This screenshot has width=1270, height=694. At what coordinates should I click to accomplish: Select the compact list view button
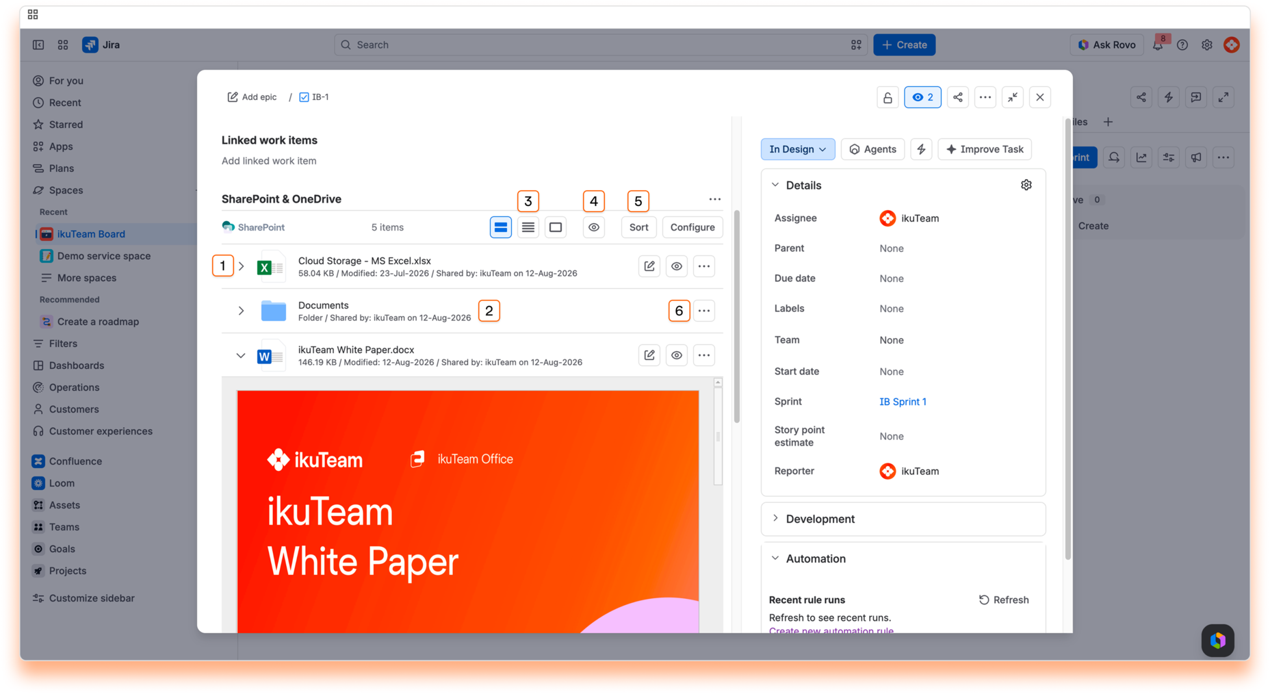click(528, 227)
